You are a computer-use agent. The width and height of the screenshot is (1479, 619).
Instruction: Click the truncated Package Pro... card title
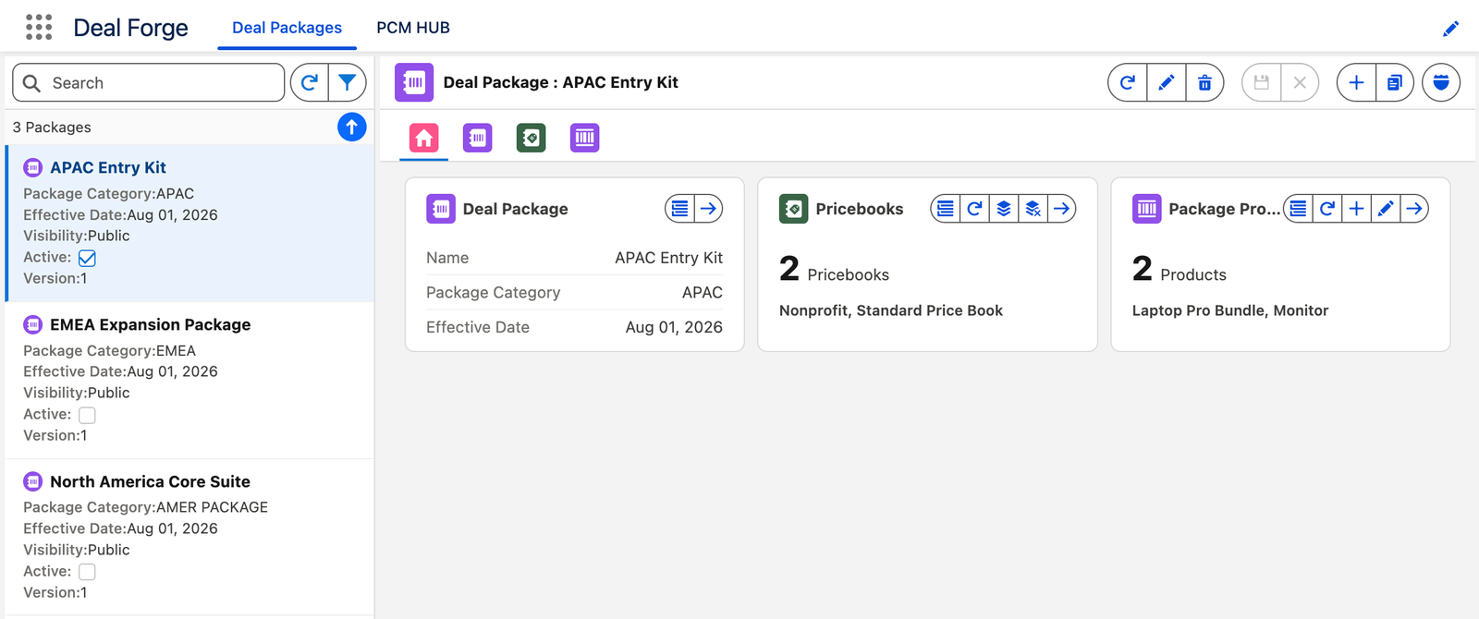pyautogui.click(x=1224, y=209)
